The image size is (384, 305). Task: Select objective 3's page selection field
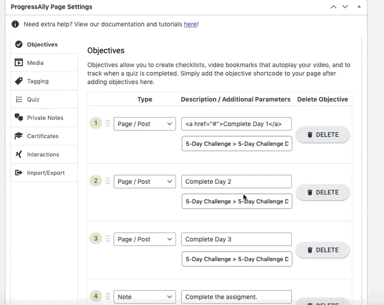point(236,259)
